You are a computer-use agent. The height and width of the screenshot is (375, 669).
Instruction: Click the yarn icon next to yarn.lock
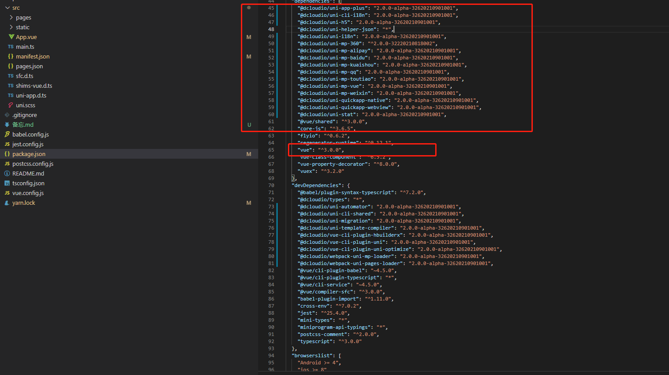[x=7, y=203]
